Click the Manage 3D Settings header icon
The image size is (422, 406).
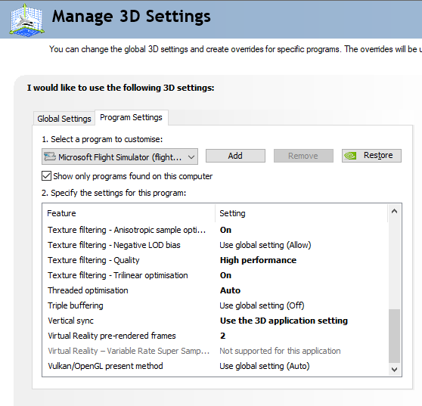point(26,20)
